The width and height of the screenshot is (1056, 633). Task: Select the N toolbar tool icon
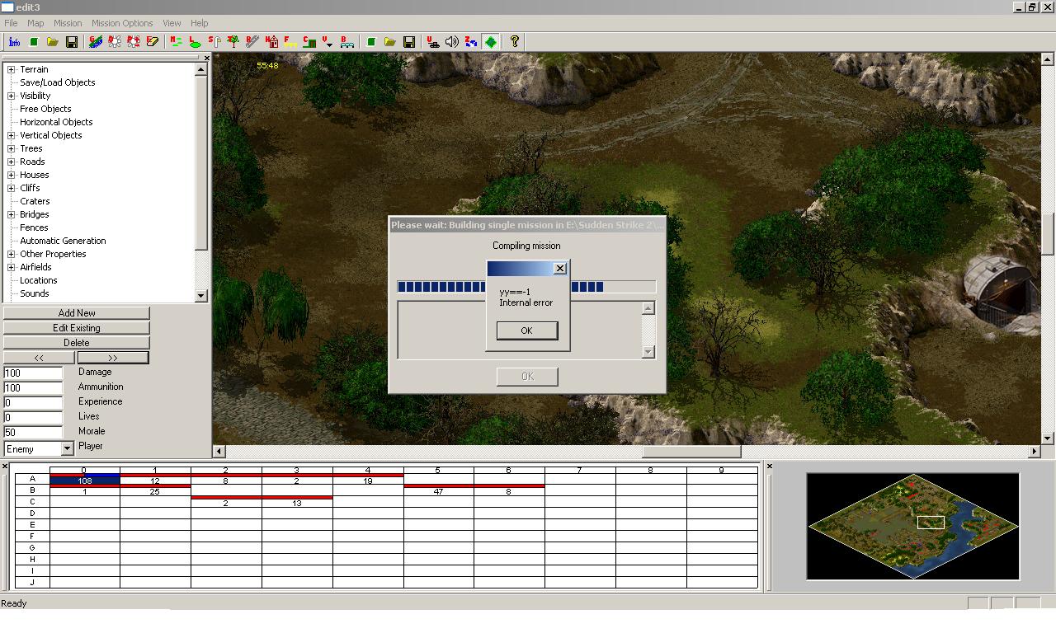(x=176, y=41)
